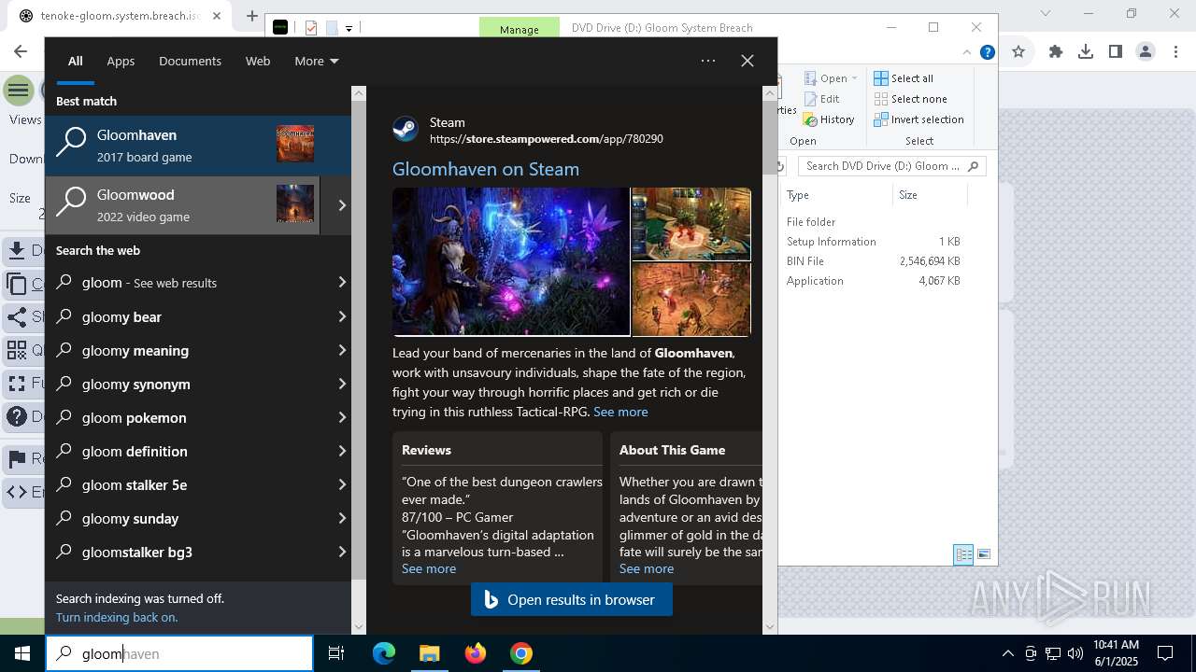Image resolution: width=1196 pixels, height=672 pixels.
Task: Open Chrome downloads icon
Action: pyautogui.click(x=1086, y=52)
